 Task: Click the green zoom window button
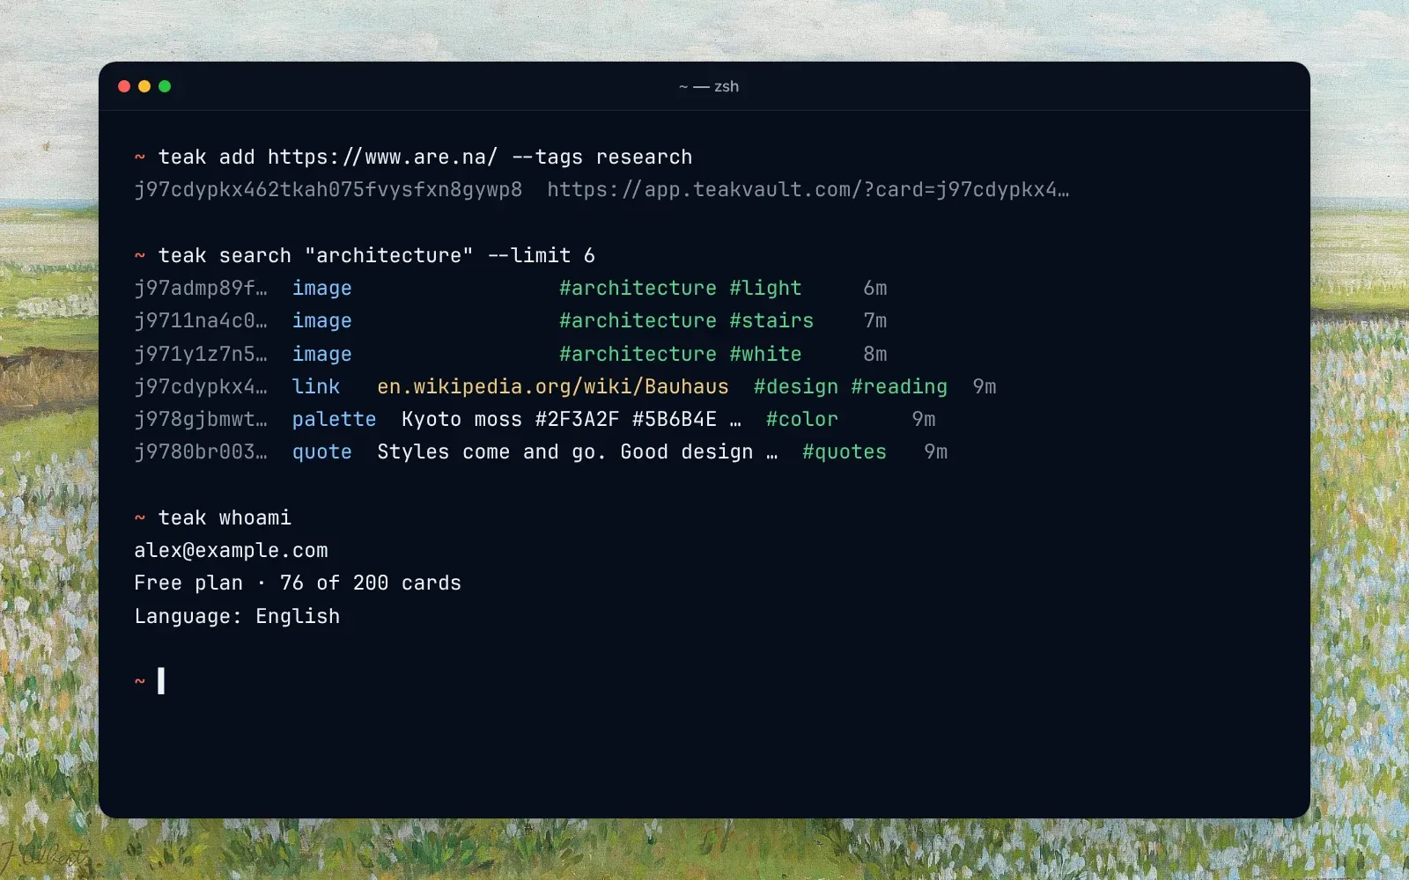[165, 86]
